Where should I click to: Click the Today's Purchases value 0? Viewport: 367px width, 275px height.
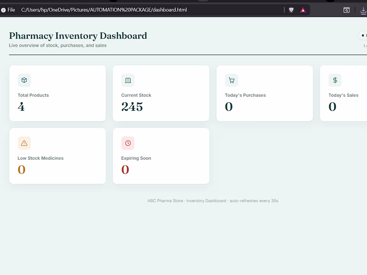[229, 107]
